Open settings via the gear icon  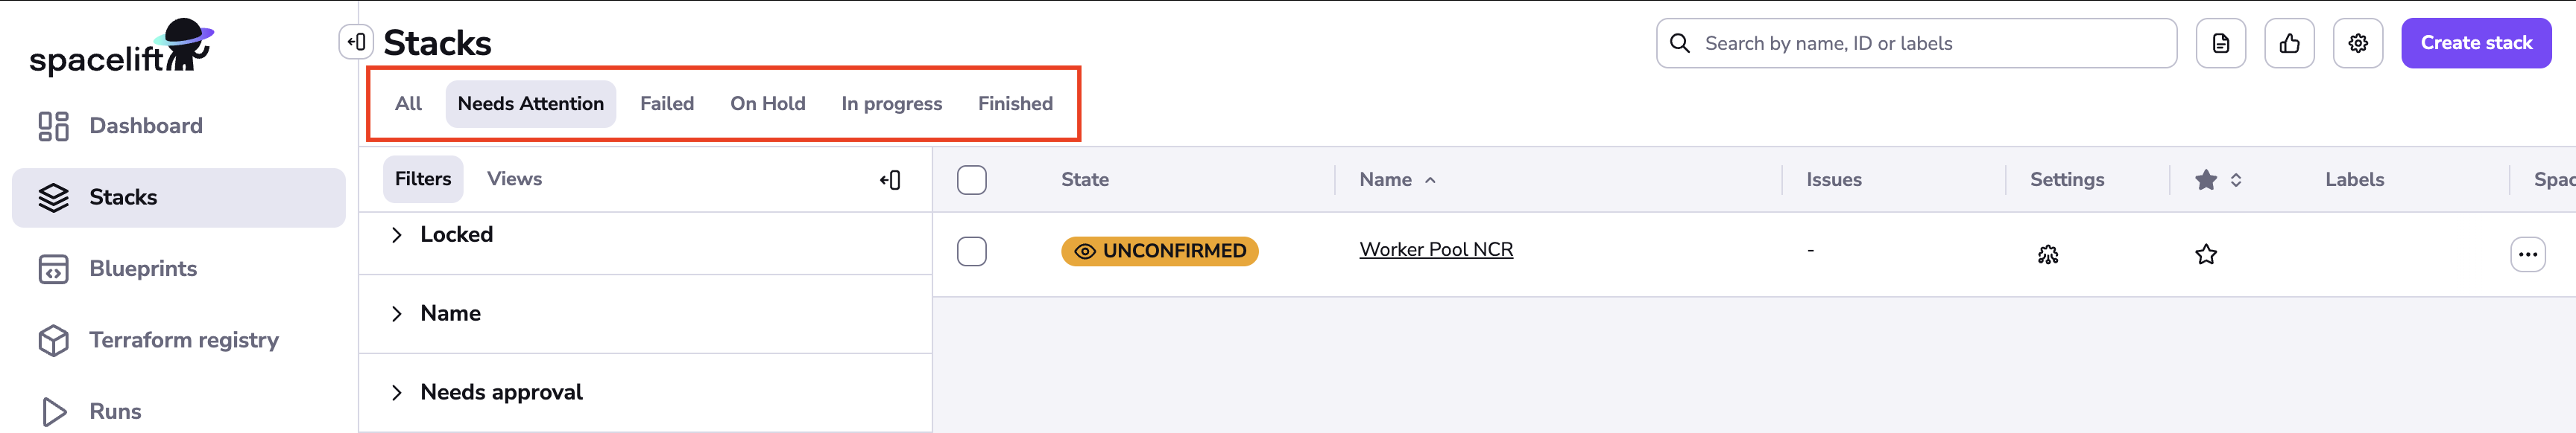pyautogui.click(x=2358, y=43)
